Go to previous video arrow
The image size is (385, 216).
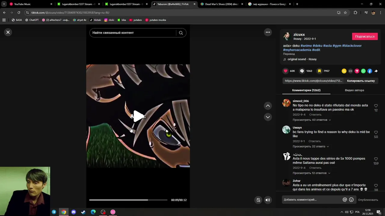click(x=268, y=106)
